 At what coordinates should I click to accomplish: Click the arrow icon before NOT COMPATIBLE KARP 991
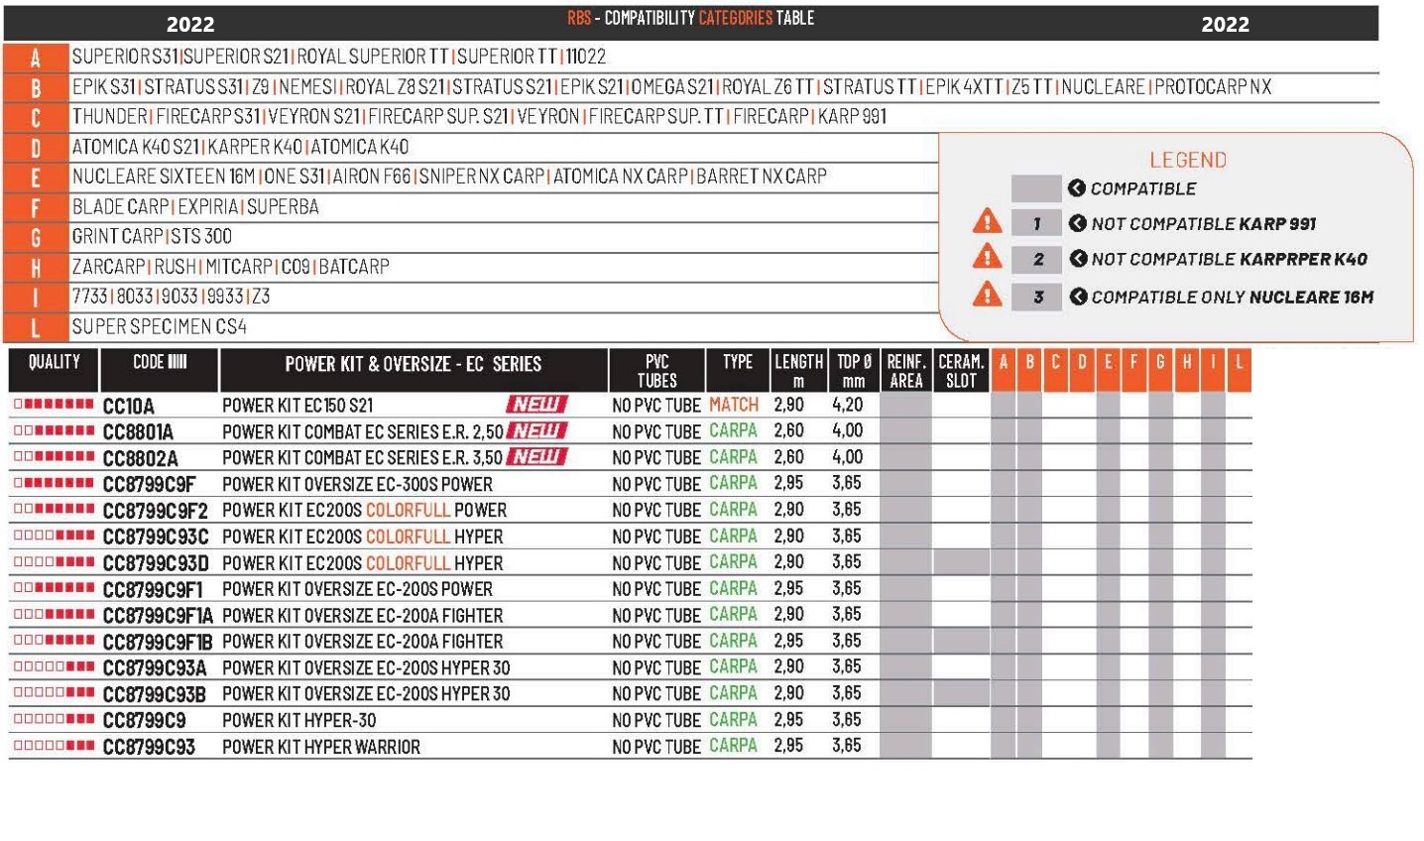click(1078, 223)
